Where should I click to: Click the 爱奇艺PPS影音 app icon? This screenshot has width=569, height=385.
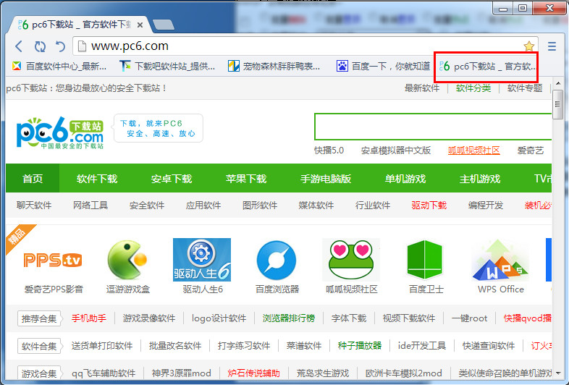(x=53, y=260)
